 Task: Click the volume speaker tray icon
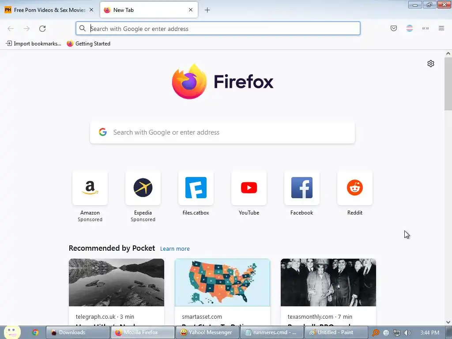[x=407, y=333]
